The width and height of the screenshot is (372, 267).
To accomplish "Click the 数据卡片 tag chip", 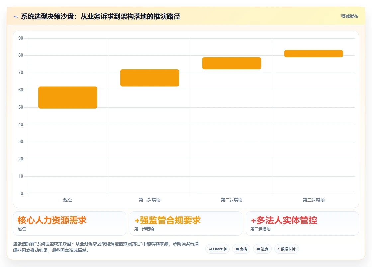I will (287, 249).
